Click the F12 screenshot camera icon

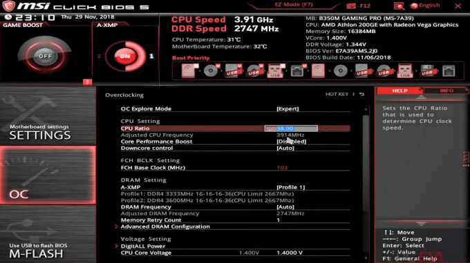click(350, 6)
